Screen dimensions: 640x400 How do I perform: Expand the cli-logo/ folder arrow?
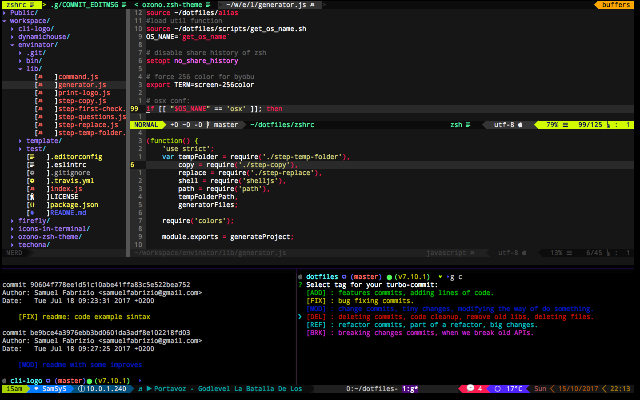(x=12, y=29)
